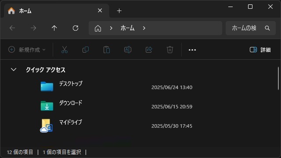Click ホーム breadcrumb in address bar
The image size is (281, 158).
(127, 28)
